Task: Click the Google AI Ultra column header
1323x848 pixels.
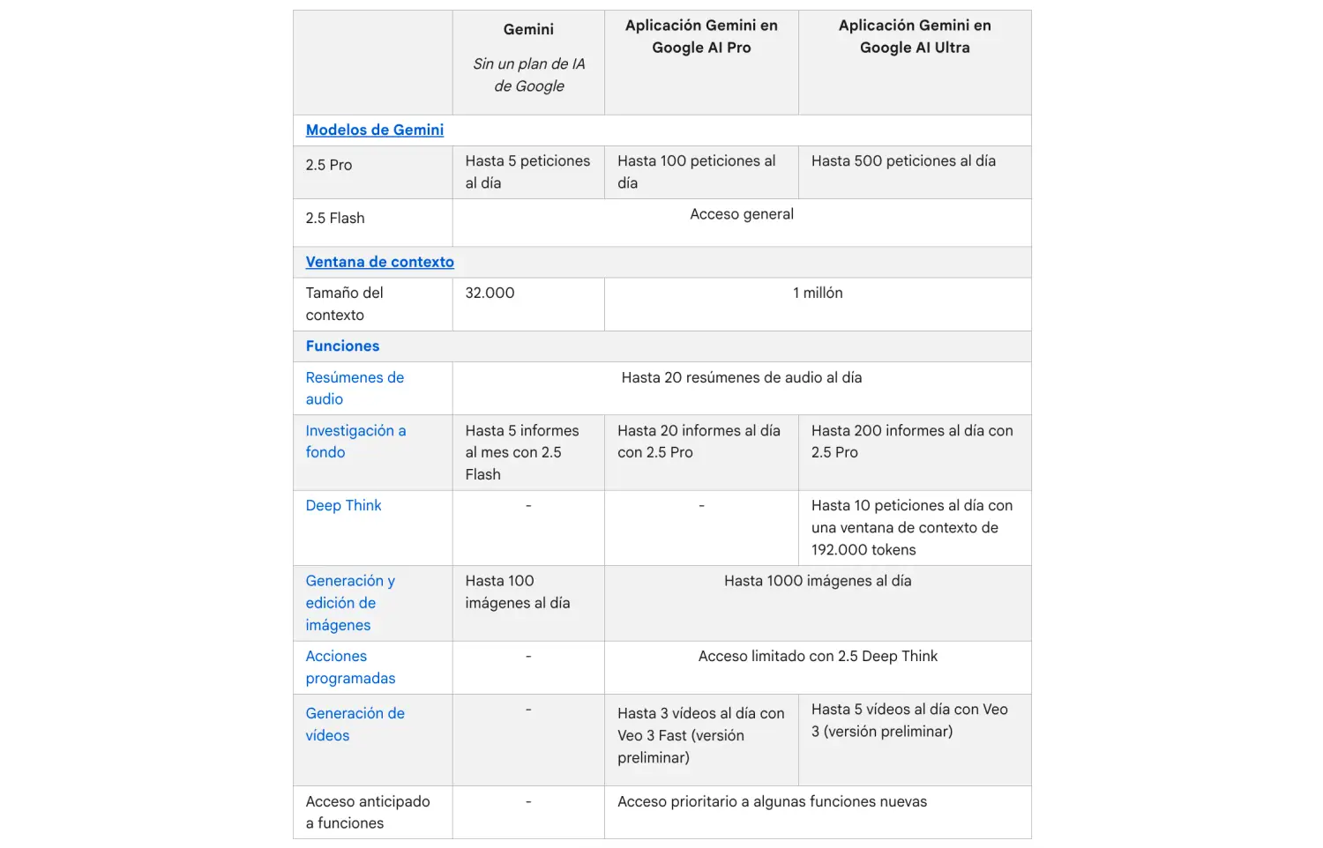Action: (x=915, y=37)
